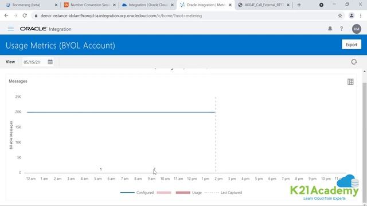Close the Integration Oracle Cloud tab
Image resolution: width=367 pixels, height=206 pixels.
172,5
